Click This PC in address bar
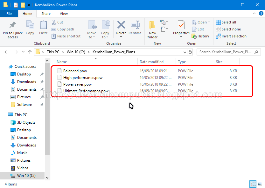 tap(53, 52)
